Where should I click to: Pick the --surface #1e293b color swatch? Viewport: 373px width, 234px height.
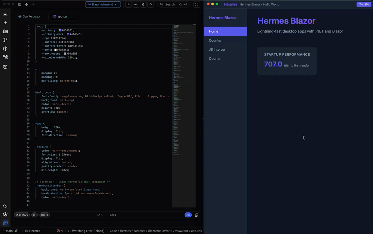(x=60, y=42)
